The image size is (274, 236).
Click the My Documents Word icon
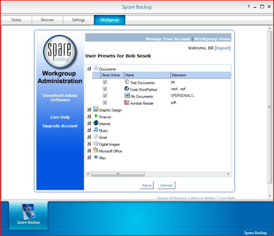(127, 96)
